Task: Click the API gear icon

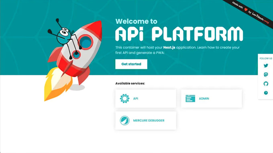Action: click(125, 99)
